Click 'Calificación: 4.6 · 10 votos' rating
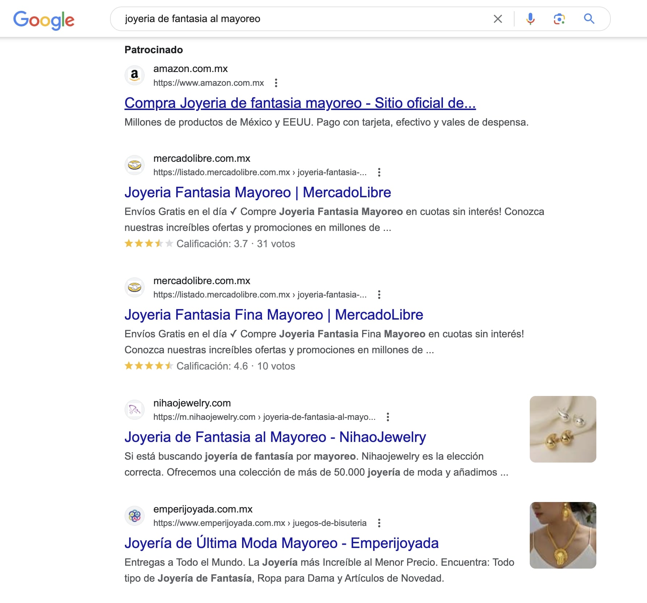The height and width of the screenshot is (603, 647). coord(210,366)
